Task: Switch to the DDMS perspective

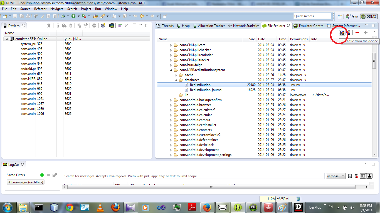Action: tap(369, 16)
